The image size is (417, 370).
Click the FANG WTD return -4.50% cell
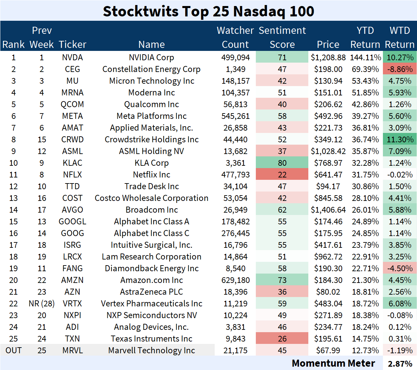[x=400, y=269]
